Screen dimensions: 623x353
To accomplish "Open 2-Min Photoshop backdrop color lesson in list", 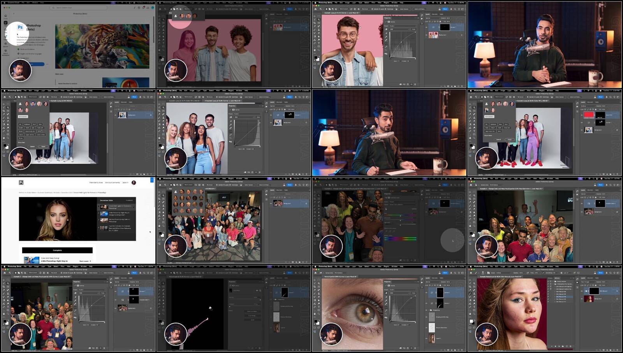I will 116,214.
